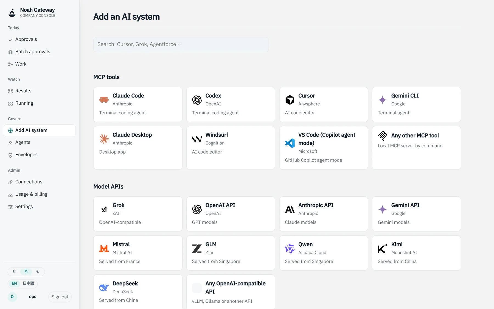Focus the AI system search field
This screenshot has height=309, width=494.
(x=181, y=44)
